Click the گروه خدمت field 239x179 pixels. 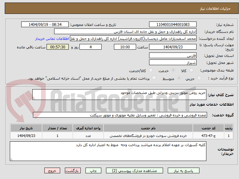tap(120, 115)
